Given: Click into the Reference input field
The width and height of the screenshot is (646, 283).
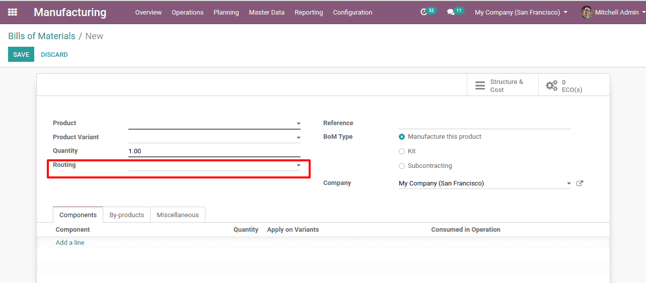Looking at the screenshot, I should (485, 123).
